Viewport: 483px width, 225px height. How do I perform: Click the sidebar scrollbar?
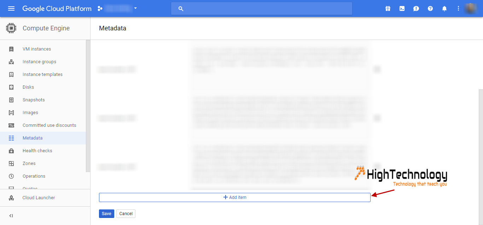pos(88,106)
